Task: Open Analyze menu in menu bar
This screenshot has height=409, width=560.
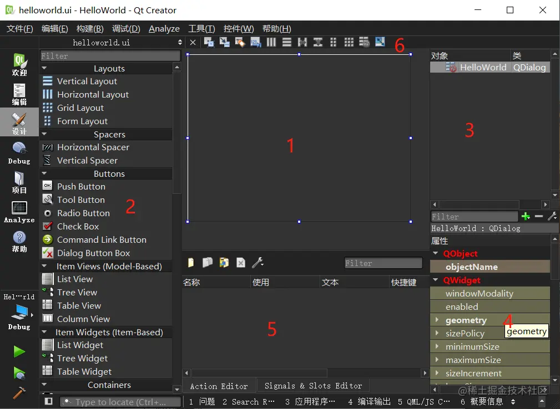Action: click(x=164, y=28)
